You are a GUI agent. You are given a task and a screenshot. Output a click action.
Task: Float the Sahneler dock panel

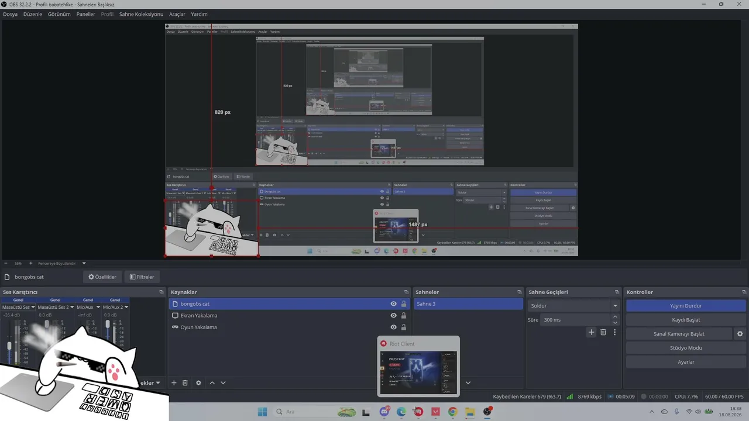519,292
